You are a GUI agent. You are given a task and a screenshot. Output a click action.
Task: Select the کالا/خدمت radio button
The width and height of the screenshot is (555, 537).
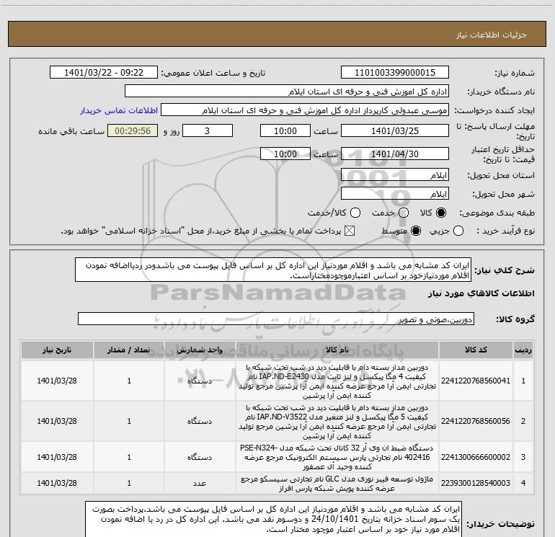[x=355, y=213]
